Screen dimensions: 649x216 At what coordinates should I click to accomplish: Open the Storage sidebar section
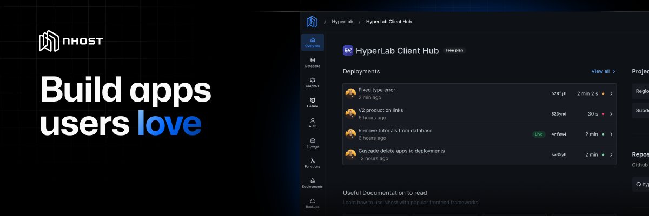[x=313, y=143]
